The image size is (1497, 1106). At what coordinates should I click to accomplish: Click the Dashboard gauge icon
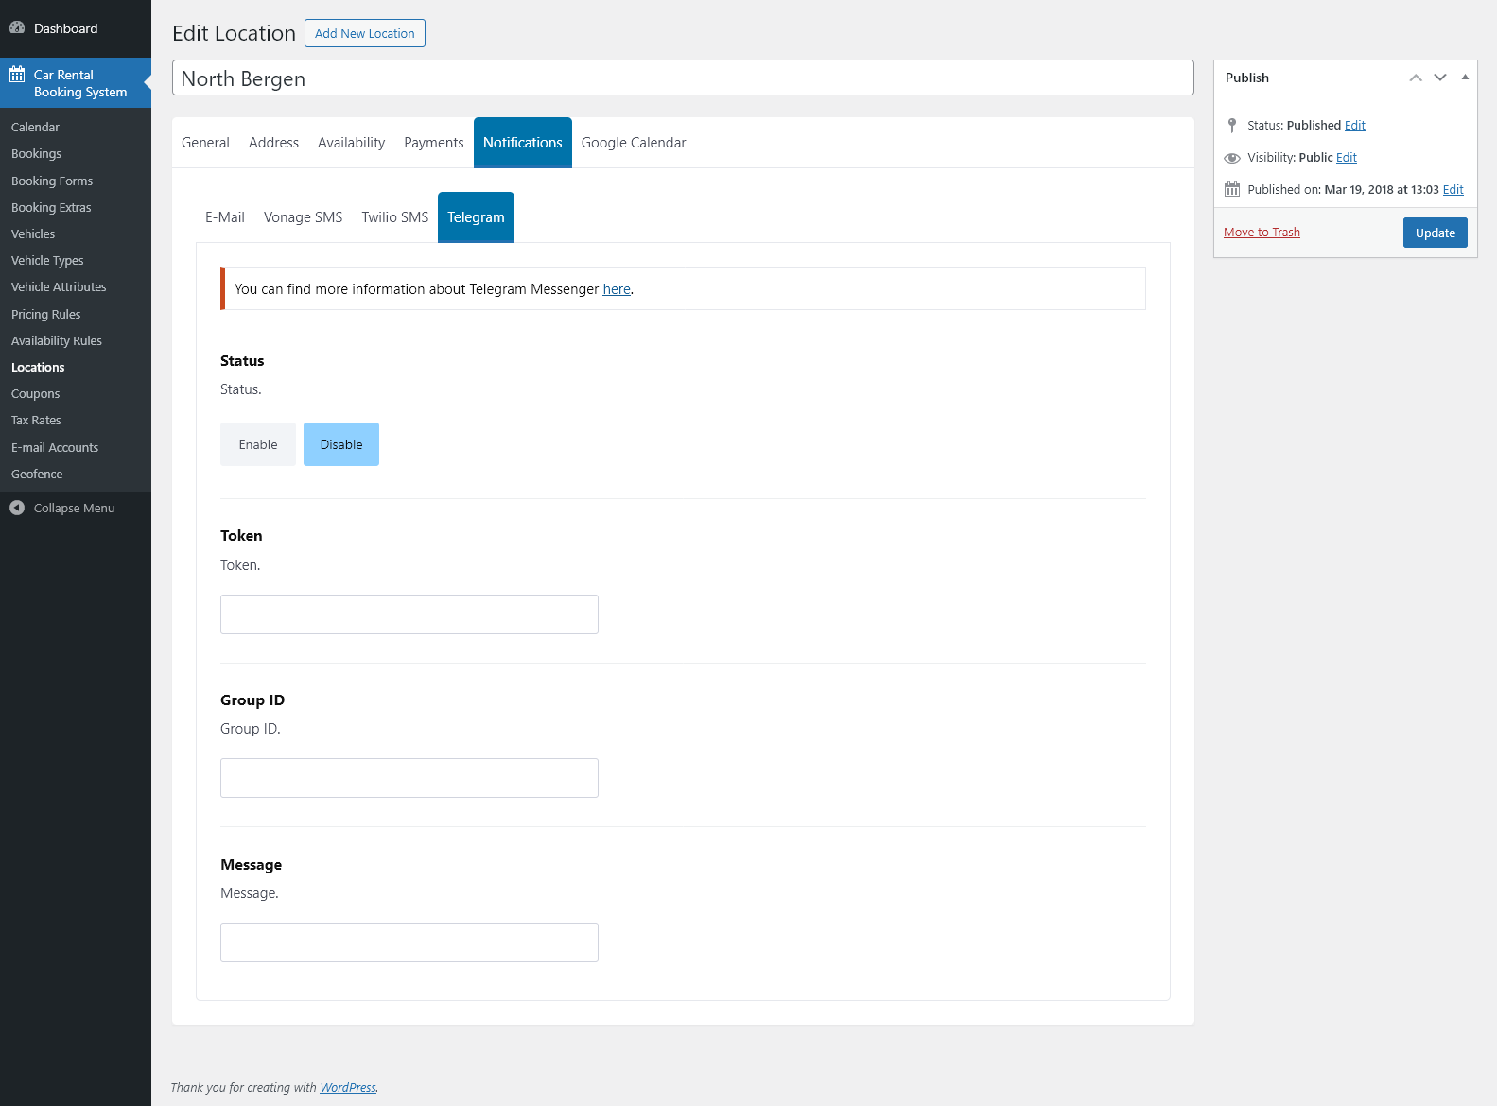(17, 28)
